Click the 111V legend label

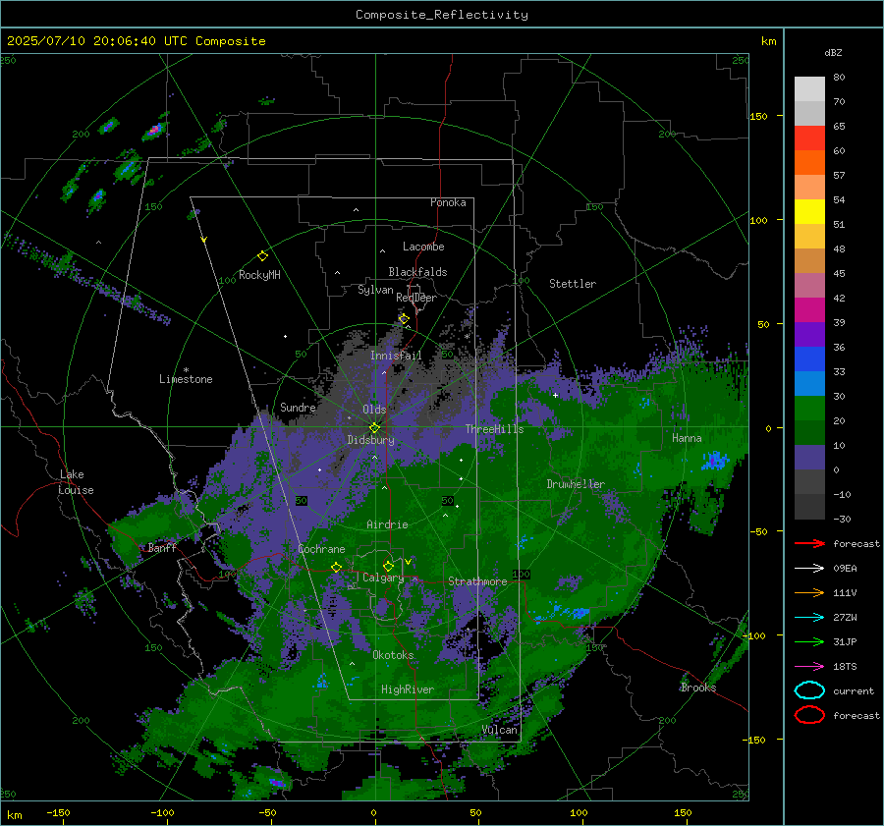coord(845,592)
